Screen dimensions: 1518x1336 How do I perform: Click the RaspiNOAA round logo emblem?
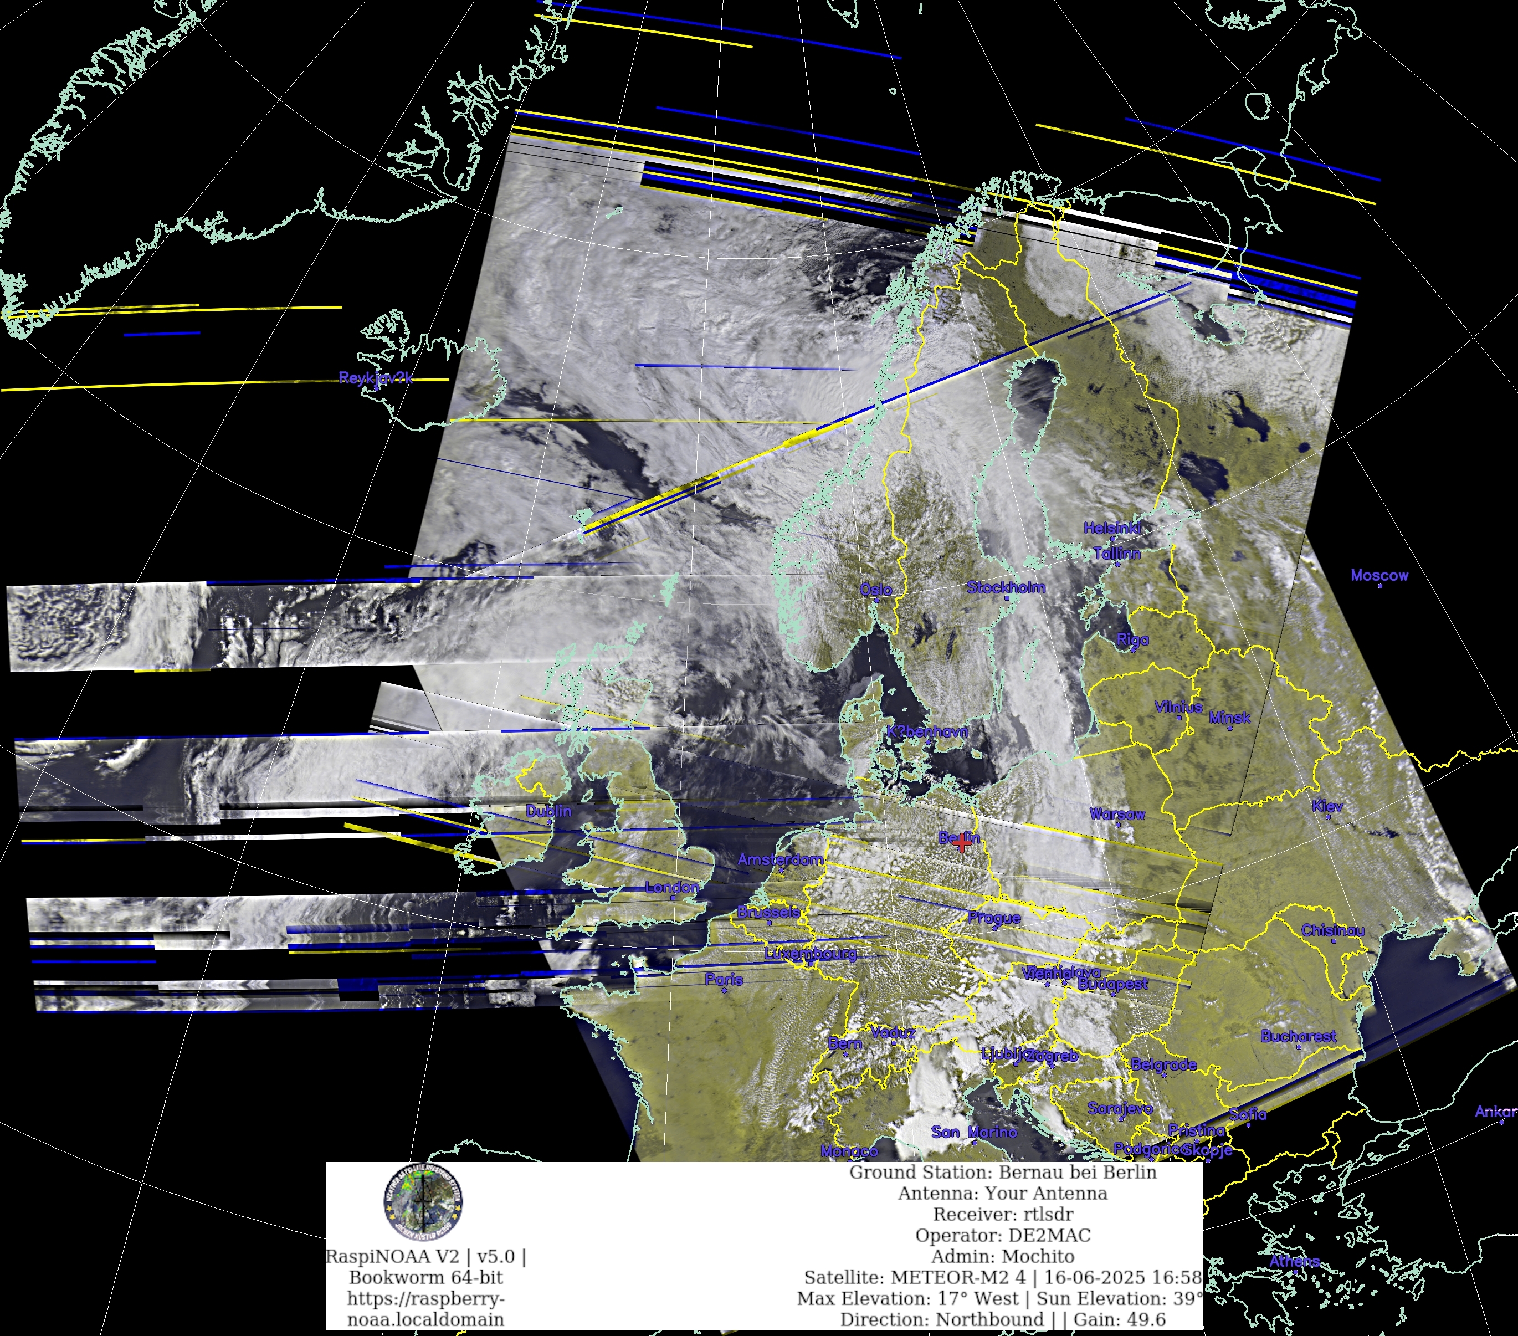(423, 1202)
